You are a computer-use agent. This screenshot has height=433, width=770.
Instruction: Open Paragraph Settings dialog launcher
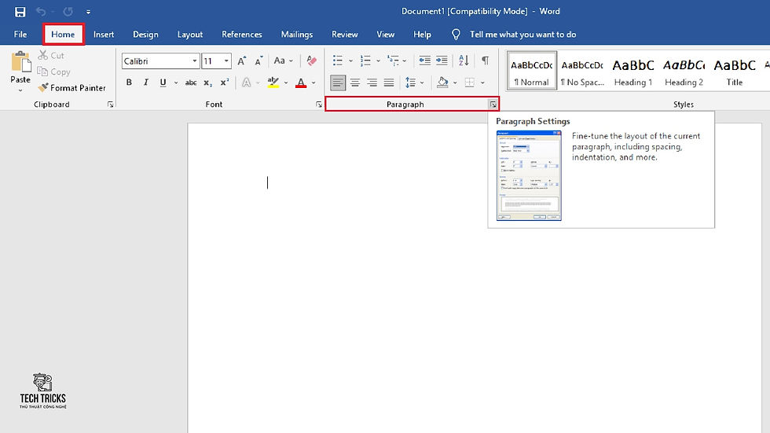(x=493, y=105)
